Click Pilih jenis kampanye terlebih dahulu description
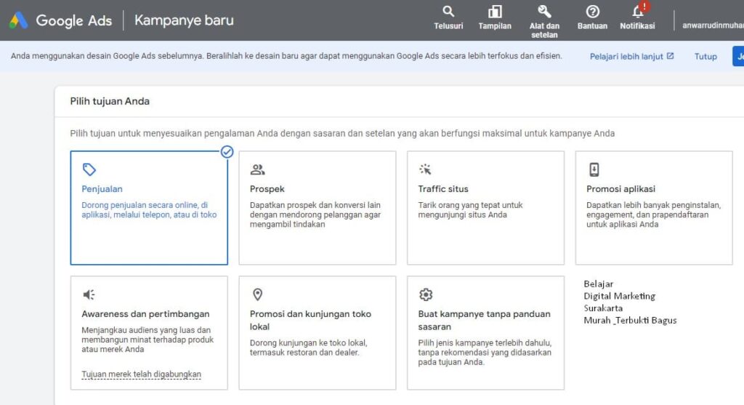This screenshot has width=744, height=405. [x=485, y=353]
